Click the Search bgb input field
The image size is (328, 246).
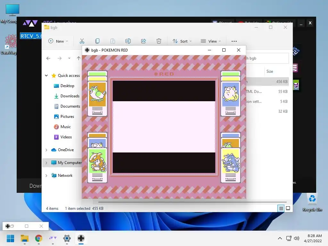tap(267, 58)
